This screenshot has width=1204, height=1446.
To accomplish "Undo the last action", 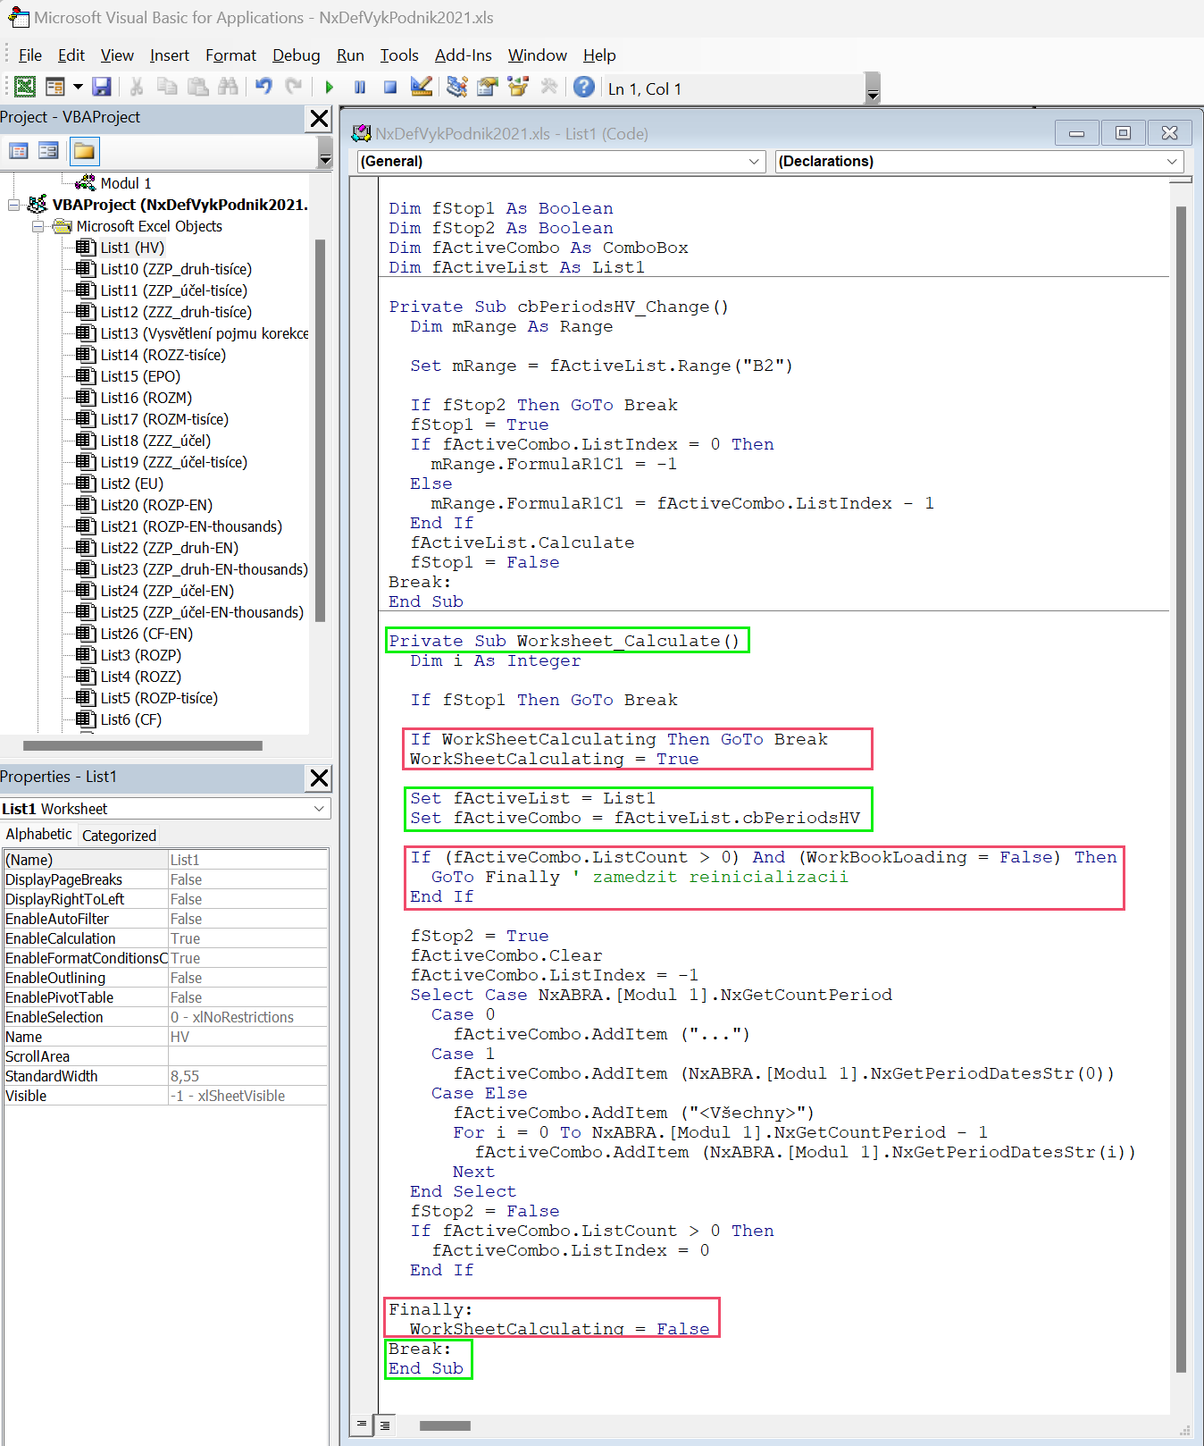I will click(x=263, y=87).
